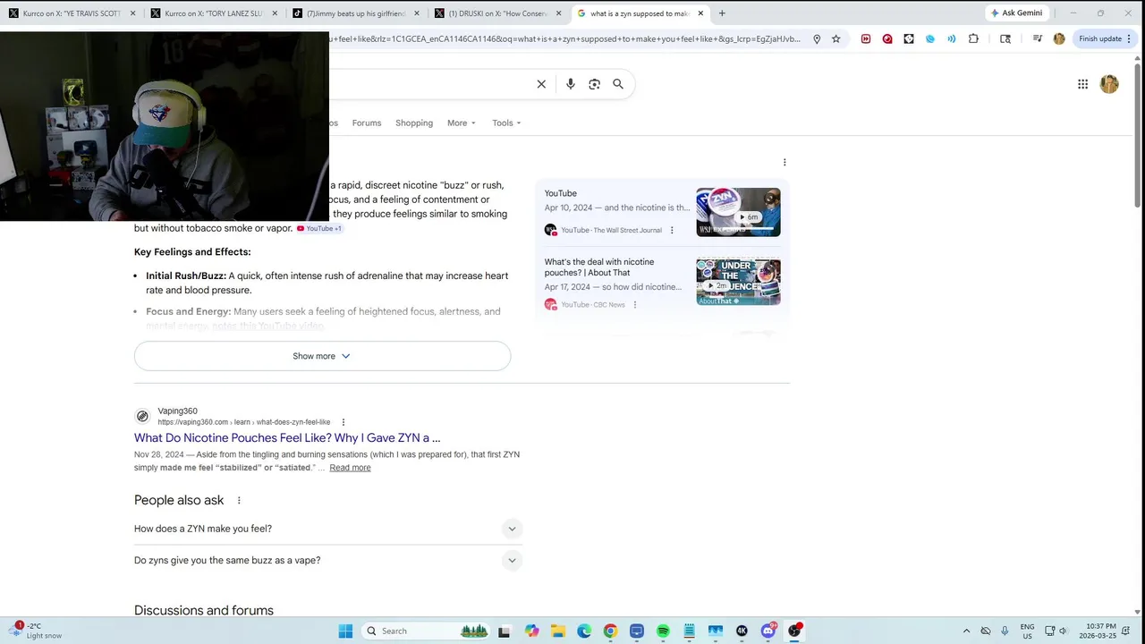The height and width of the screenshot is (644, 1145).
Task: Open Spotify from the taskbar
Action: click(x=663, y=631)
